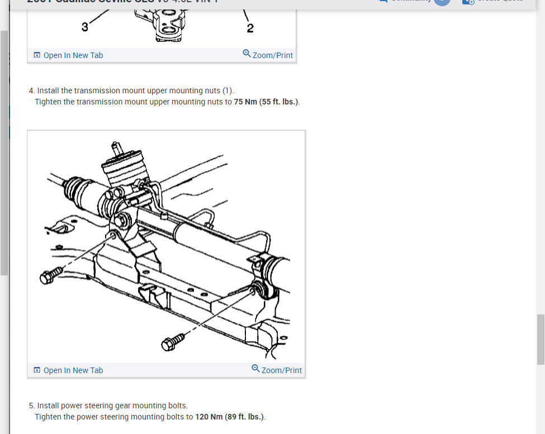Open the transmission mount diagram in new tab

tap(68, 55)
